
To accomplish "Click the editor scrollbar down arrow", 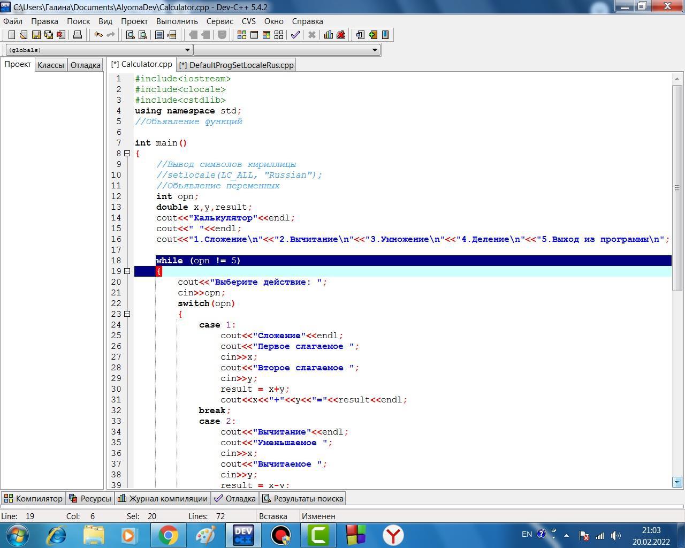I will [x=677, y=482].
